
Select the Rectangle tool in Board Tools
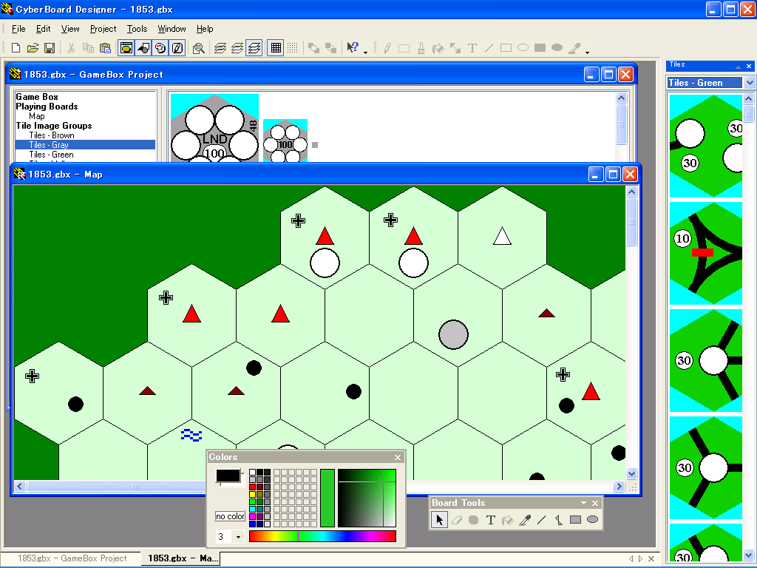[575, 520]
